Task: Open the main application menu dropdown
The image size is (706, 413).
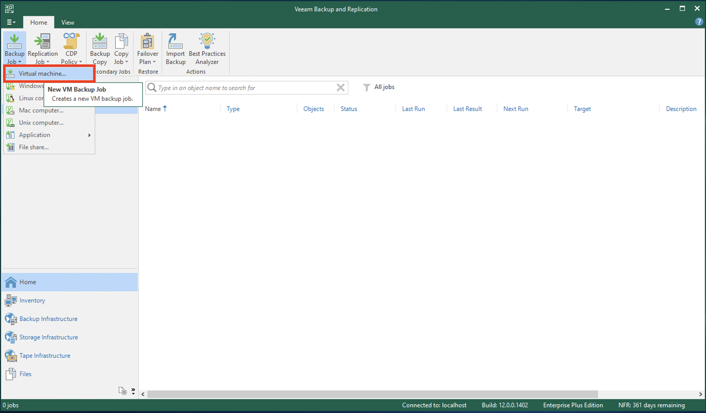Action: click(11, 22)
